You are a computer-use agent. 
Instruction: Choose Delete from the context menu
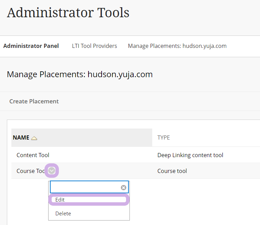(63, 213)
